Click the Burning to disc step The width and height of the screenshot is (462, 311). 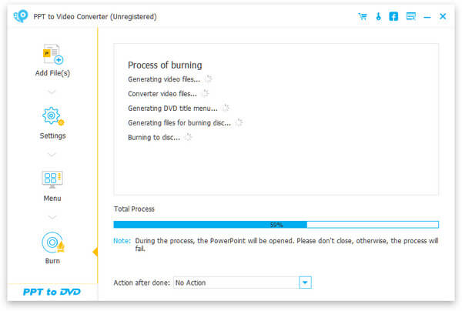pyautogui.click(x=154, y=137)
